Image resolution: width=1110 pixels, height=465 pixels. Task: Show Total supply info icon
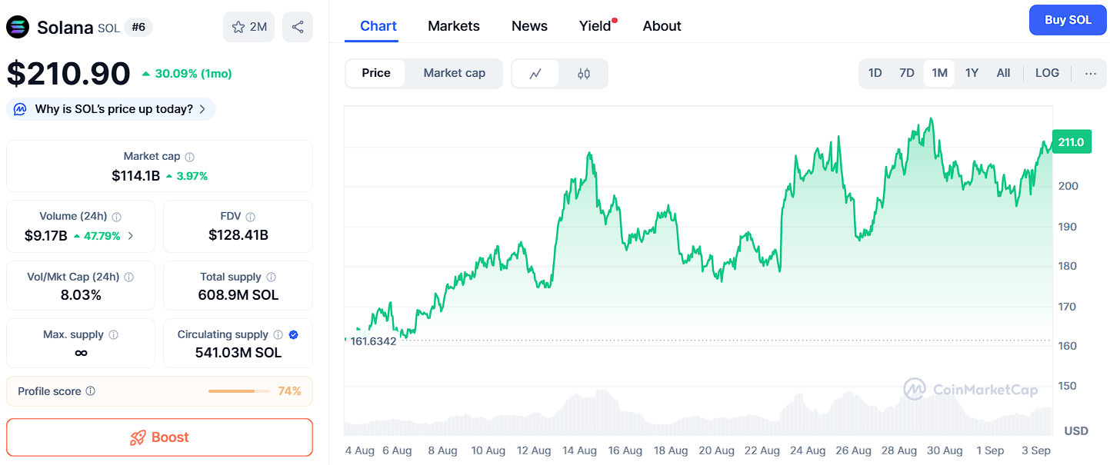(271, 277)
